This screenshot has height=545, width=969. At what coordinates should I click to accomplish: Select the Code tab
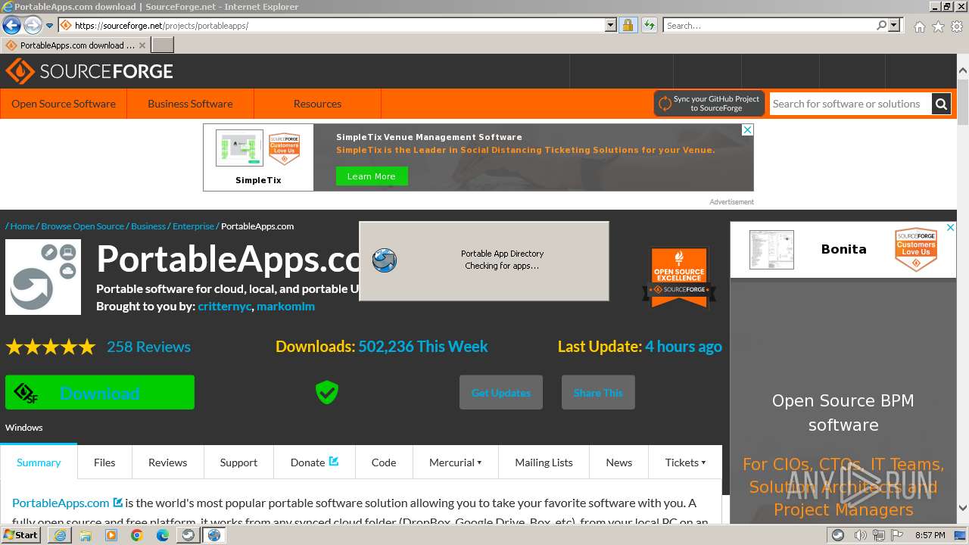[384, 462]
